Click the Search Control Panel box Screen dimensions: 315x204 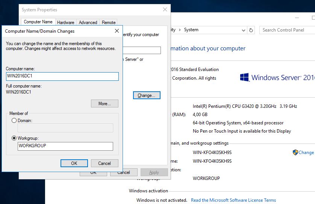(287, 30)
